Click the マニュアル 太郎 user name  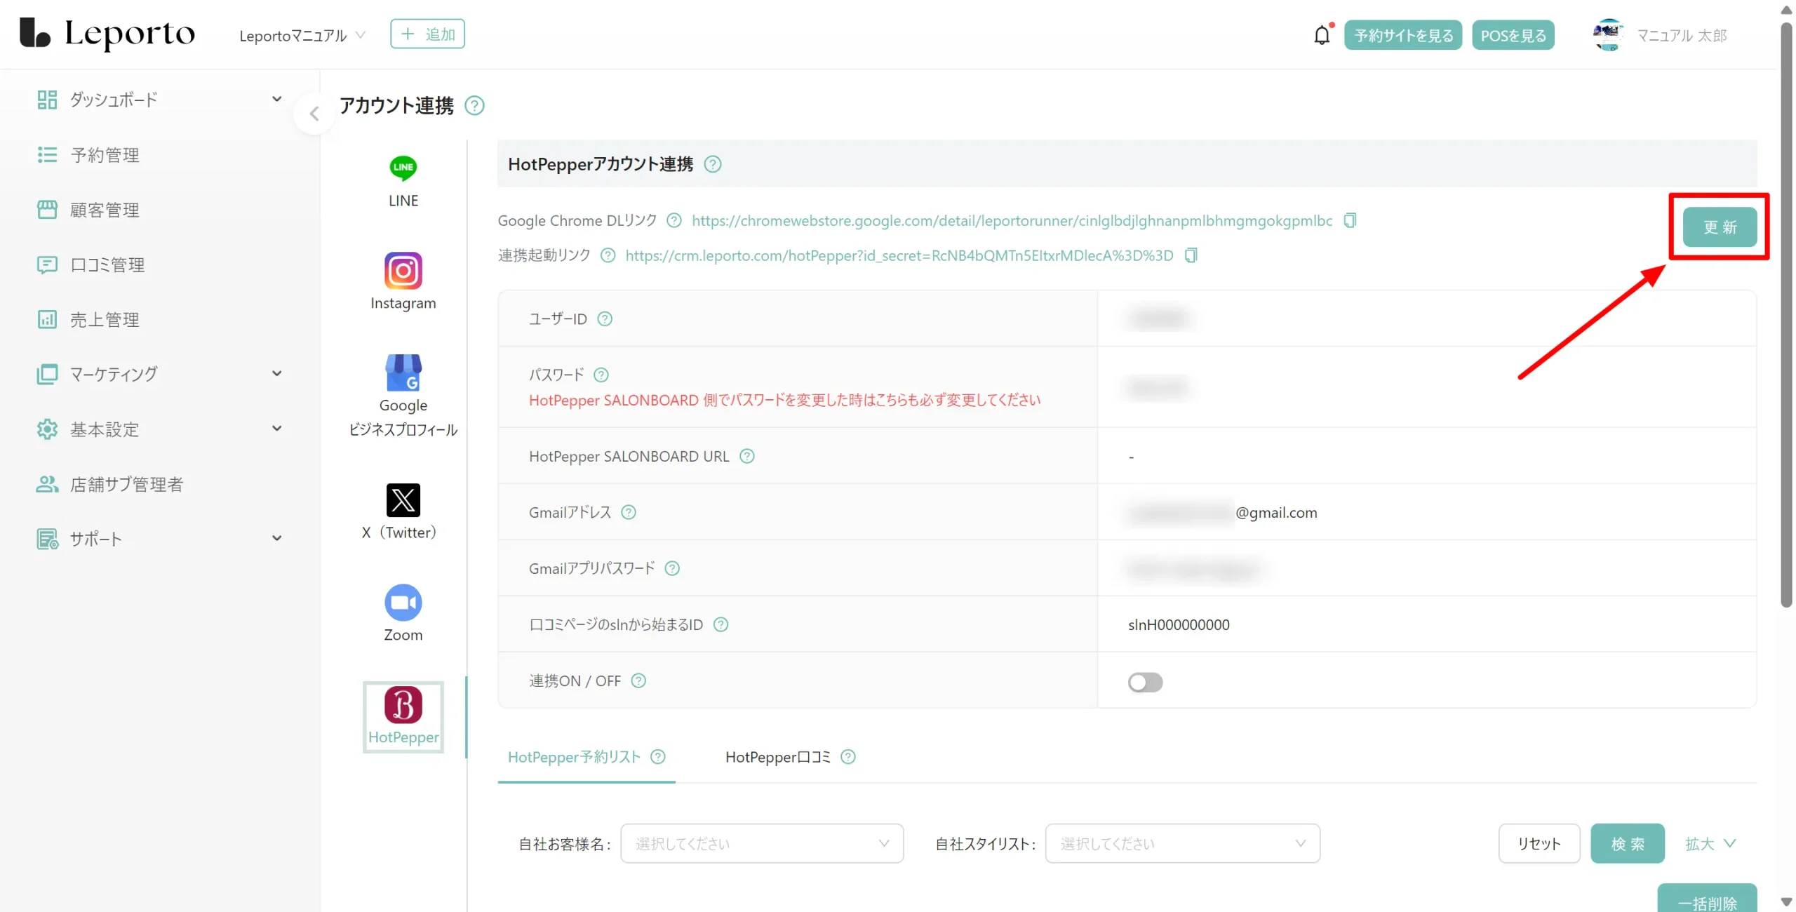pyautogui.click(x=1682, y=35)
